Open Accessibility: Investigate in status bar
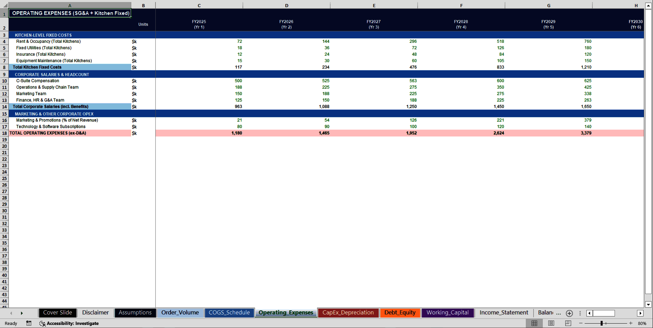Screen dimensions: 653x328 pos(69,323)
